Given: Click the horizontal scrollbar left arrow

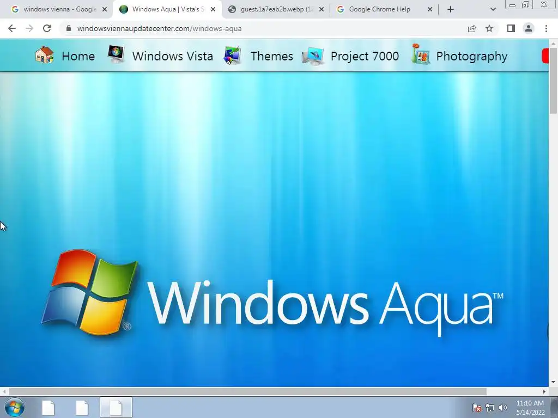Looking at the screenshot, I should (4, 391).
